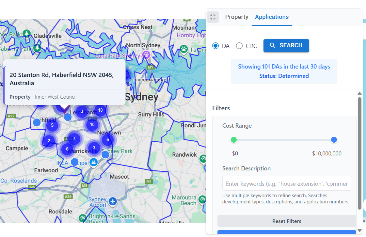The height and width of the screenshot is (237, 366).
Task: Open the Applications tab
Action: 272,17
